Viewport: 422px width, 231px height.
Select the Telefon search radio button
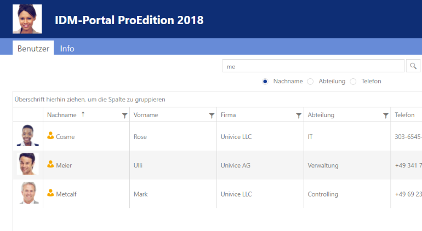click(353, 82)
